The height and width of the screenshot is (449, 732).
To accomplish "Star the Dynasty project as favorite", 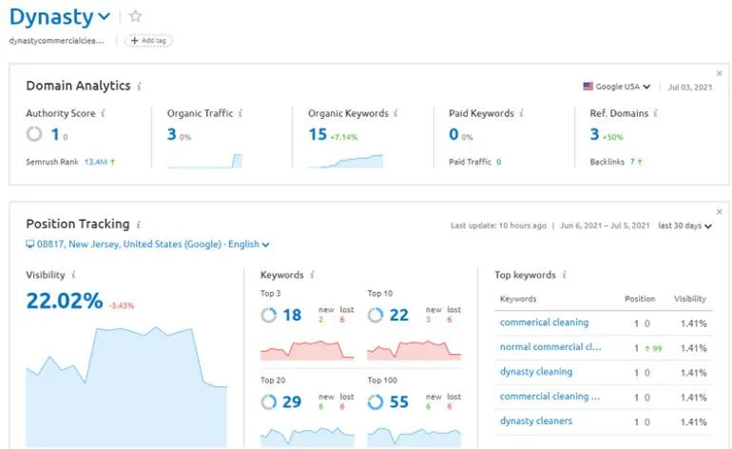I will point(135,16).
